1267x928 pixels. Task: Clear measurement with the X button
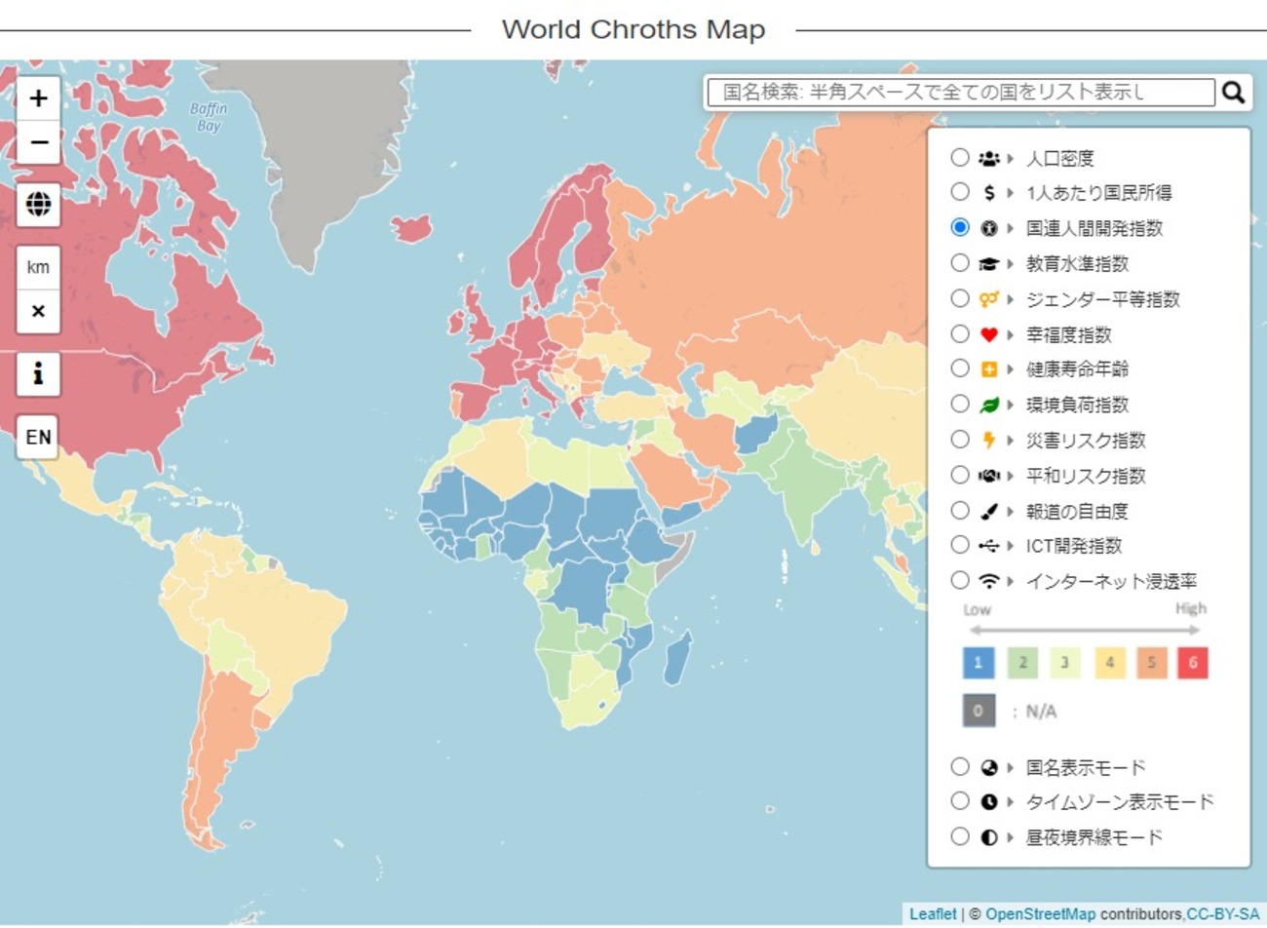pyautogui.click(x=38, y=311)
